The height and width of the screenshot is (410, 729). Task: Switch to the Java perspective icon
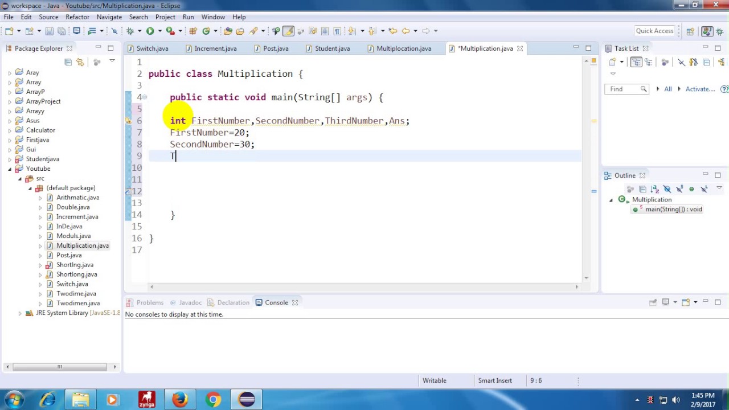707,31
